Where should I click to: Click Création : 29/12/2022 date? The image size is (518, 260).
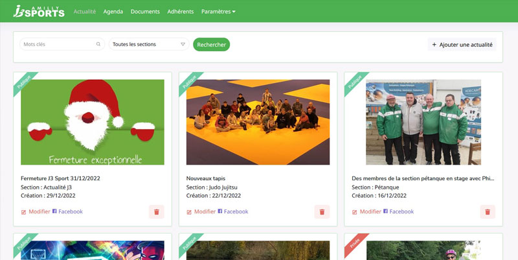[48, 196]
